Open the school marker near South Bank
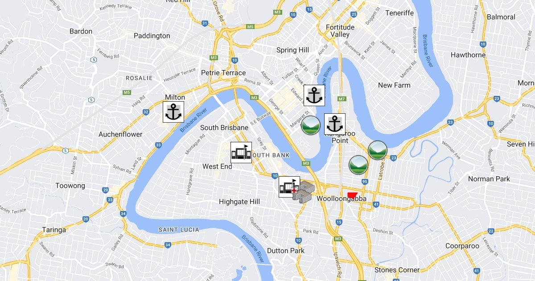The image size is (535, 281). [241, 153]
